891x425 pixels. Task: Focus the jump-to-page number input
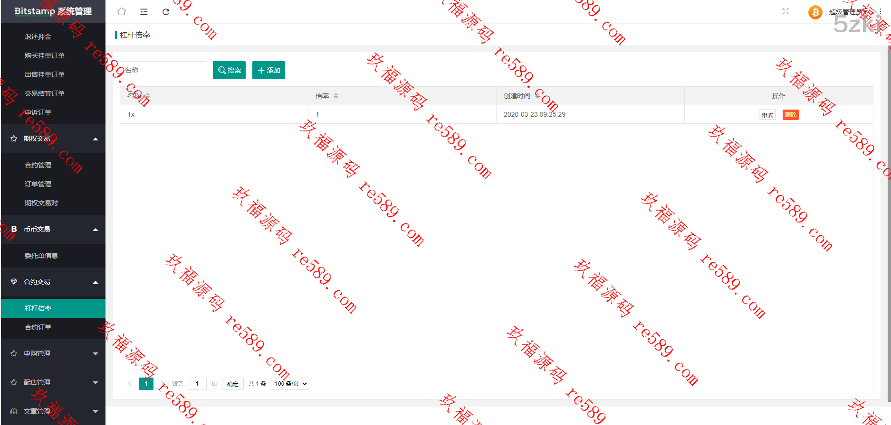[197, 384]
